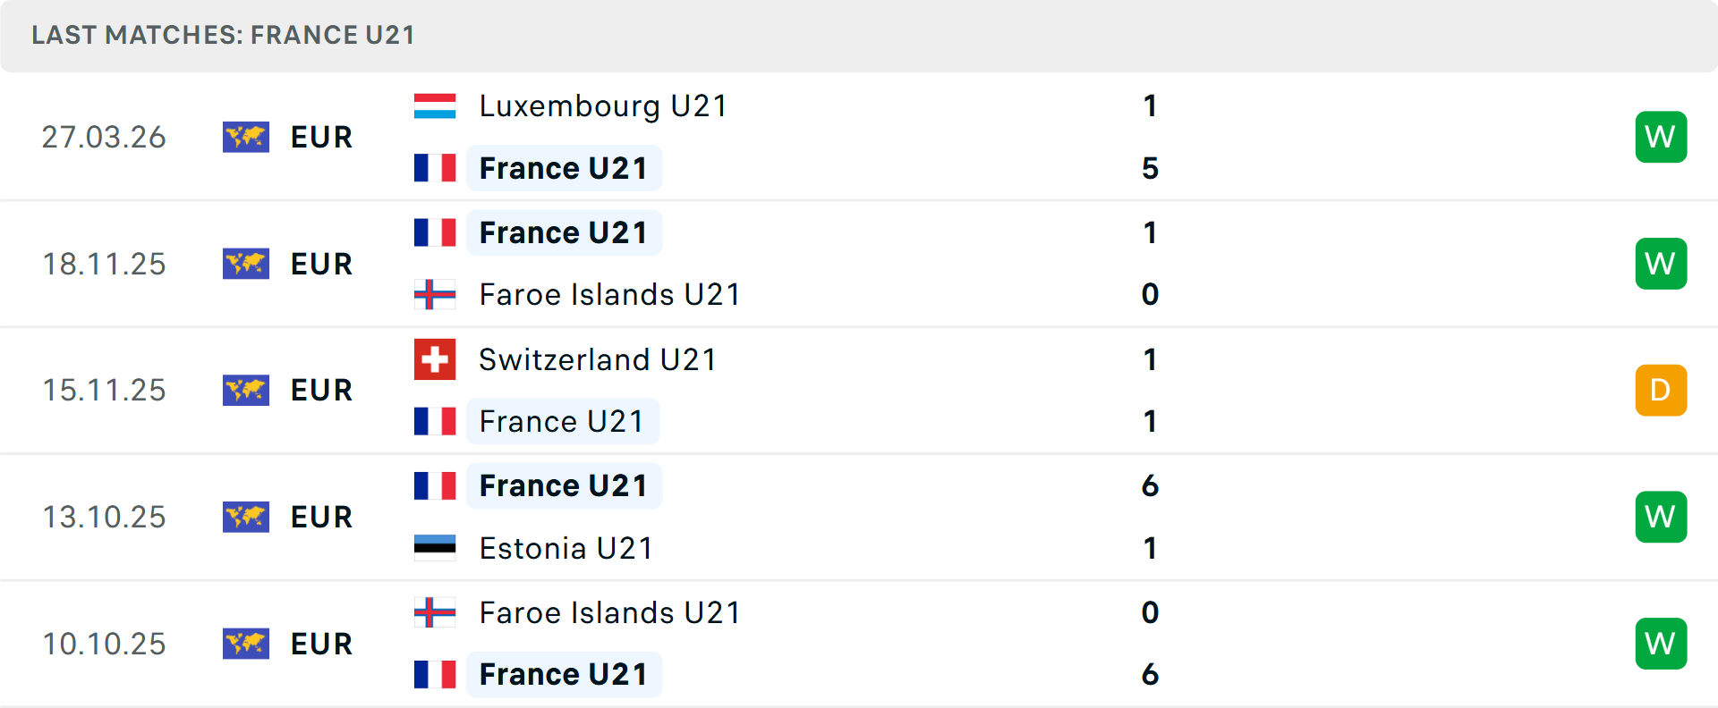Click the EUR label for 18.11.25 match
Image resolution: width=1718 pixels, height=708 pixels.
(322, 264)
